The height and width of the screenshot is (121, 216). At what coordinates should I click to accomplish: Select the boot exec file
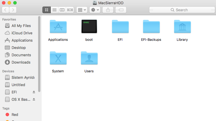89,27
